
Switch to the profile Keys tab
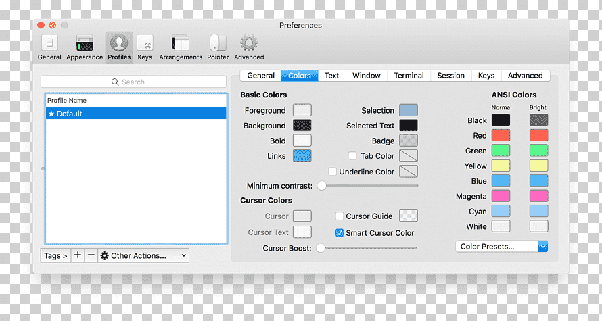(486, 76)
